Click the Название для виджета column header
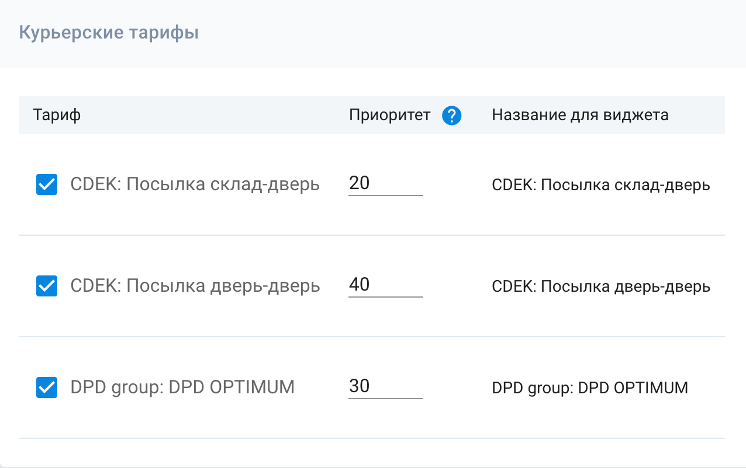 [580, 115]
